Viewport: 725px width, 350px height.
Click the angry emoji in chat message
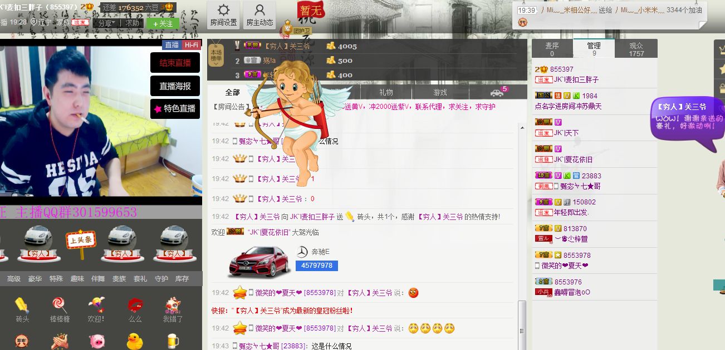click(413, 293)
